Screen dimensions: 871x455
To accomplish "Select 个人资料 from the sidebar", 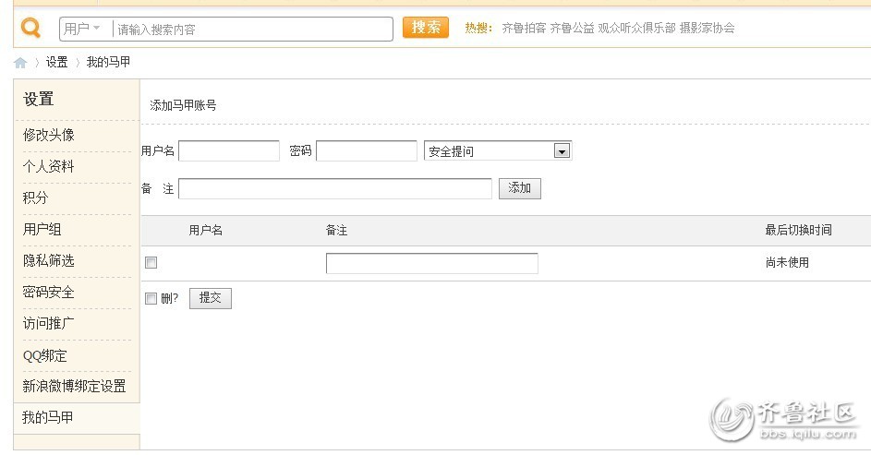I will click(49, 166).
